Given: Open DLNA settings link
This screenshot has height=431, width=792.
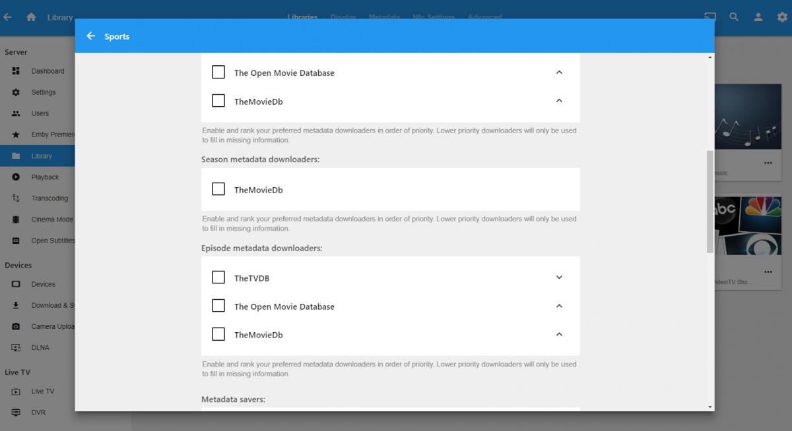Looking at the screenshot, I should (40, 347).
